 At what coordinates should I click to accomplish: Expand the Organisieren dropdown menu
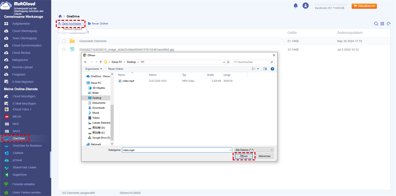[x=93, y=69]
